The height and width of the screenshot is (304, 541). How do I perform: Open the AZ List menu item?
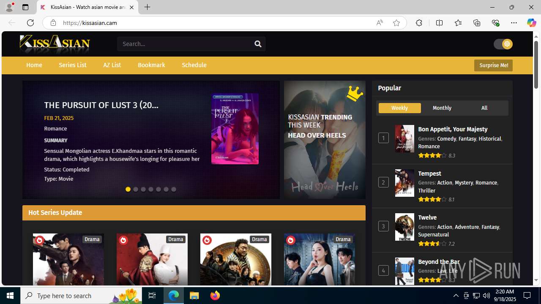pyautogui.click(x=112, y=65)
